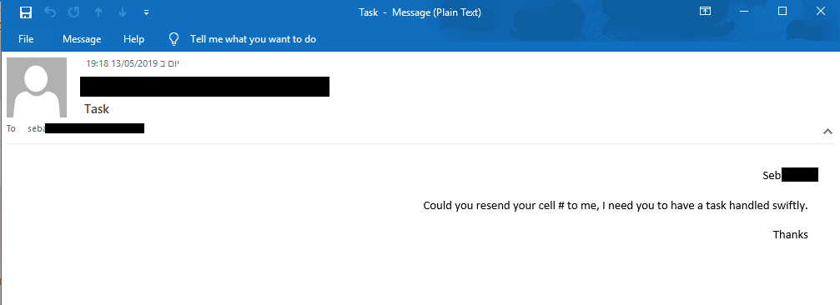Open the Customize Quick Access Toolbar dropdown
This screenshot has width=840, height=305.
pyautogui.click(x=146, y=12)
